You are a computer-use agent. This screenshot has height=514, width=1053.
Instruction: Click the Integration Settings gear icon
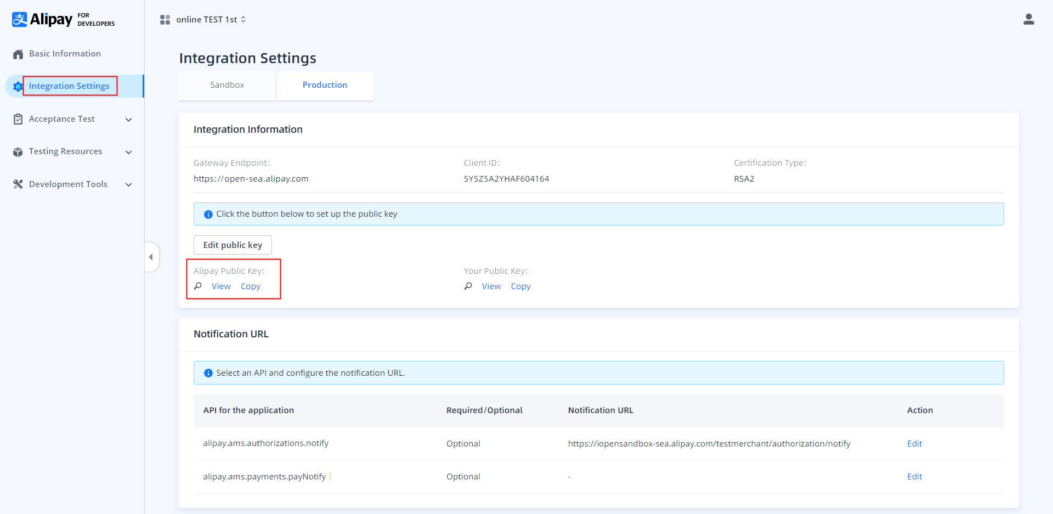point(18,87)
